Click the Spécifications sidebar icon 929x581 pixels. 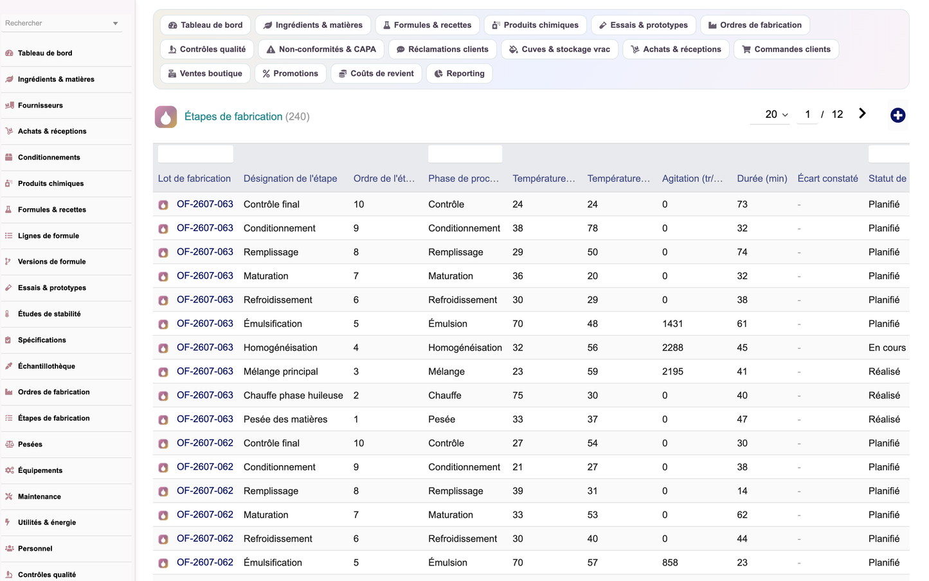[x=9, y=340]
